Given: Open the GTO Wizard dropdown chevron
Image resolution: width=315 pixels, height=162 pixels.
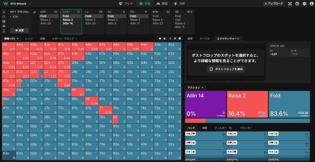Looking at the screenshot, I should [30, 4].
